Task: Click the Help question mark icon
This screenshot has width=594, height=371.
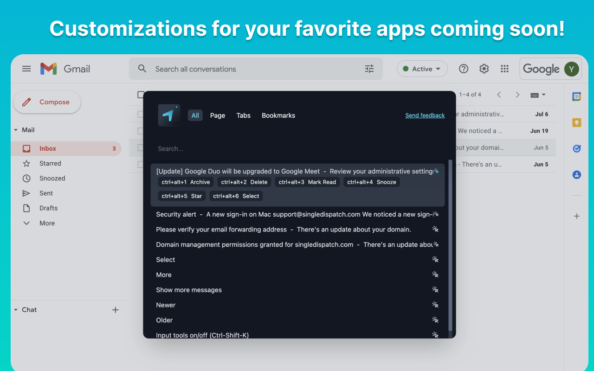Action: pos(464,68)
